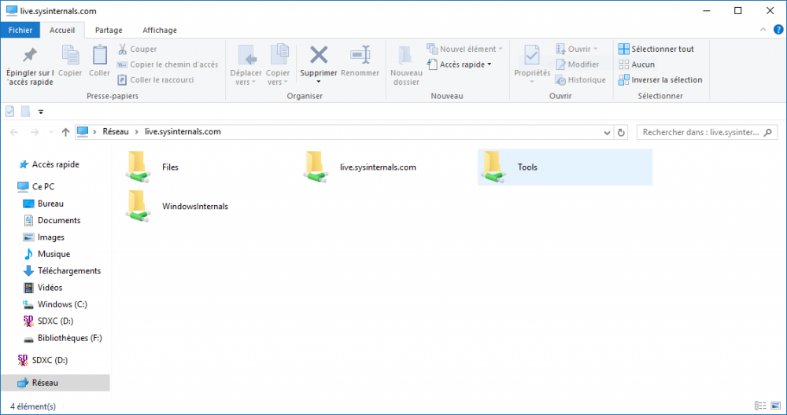This screenshot has width=787, height=415.
Task: Select Réseau in navigation pane
Action: [x=55, y=383]
